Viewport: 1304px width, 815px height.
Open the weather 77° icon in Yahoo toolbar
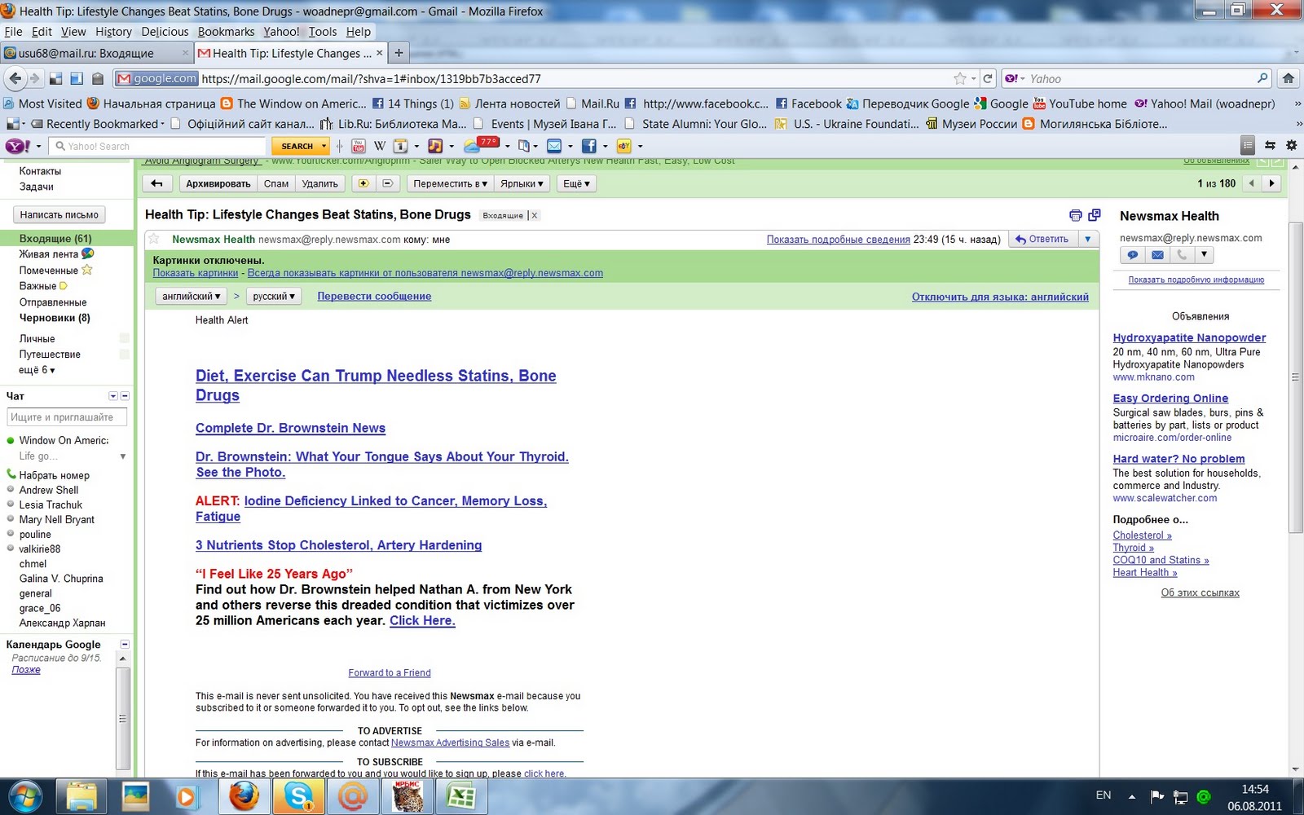pyautogui.click(x=482, y=145)
